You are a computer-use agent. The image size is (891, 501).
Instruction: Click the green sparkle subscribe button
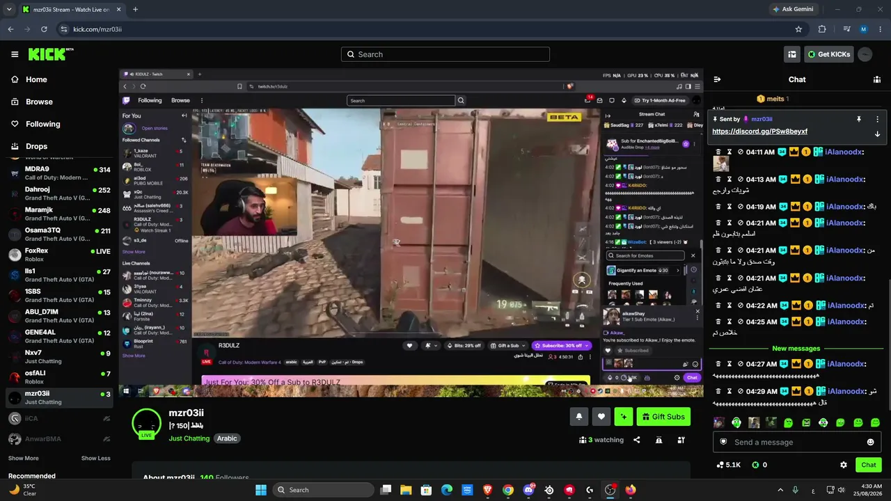coord(624,417)
